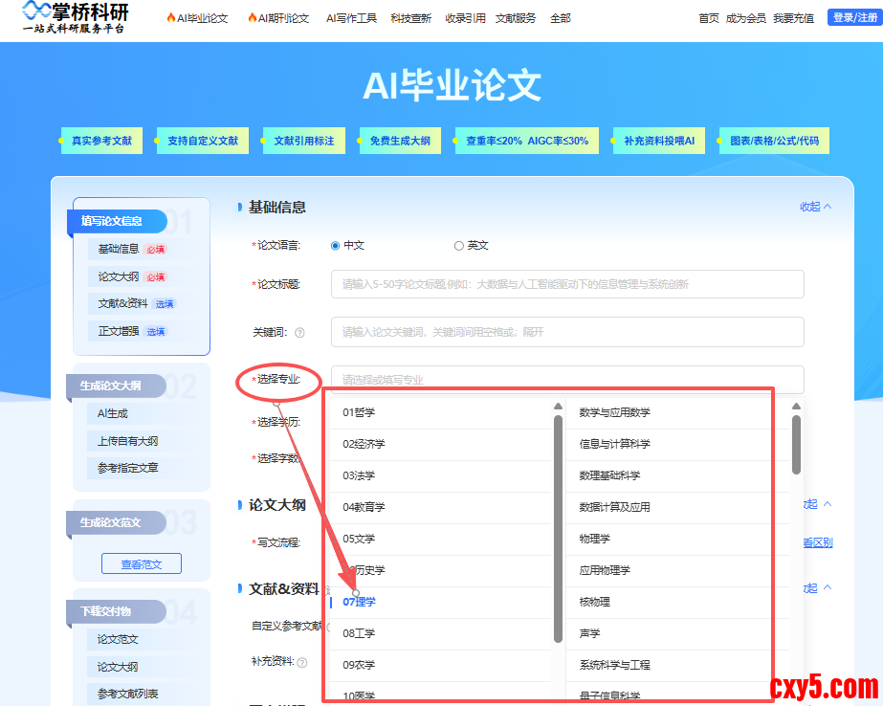Open the 选择专业 dropdown field
This screenshot has height=706, width=883.
pyautogui.click(x=567, y=380)
